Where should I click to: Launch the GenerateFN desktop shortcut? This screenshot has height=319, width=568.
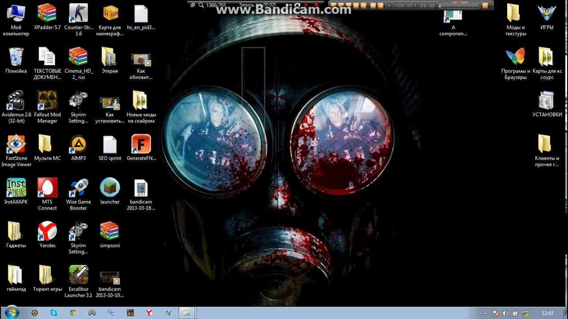click(141, 148)
